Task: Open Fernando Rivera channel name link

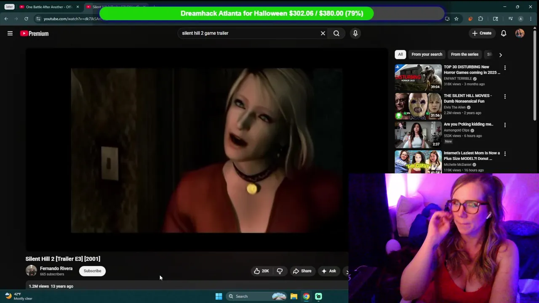Action: click(56, 268)
